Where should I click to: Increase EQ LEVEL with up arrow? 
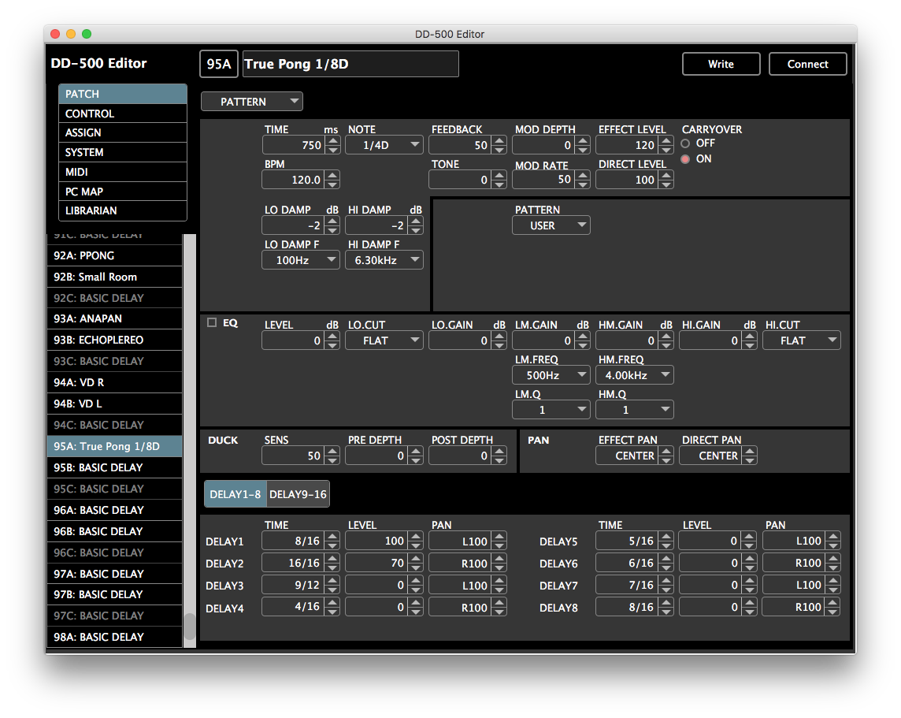coord(332,337)
